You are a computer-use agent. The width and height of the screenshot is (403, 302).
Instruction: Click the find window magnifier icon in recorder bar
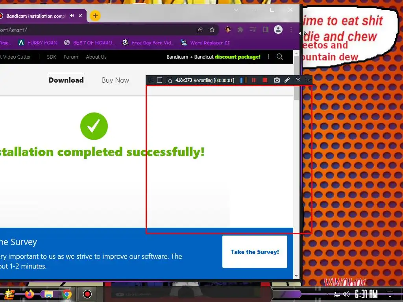click(x=169, y=80)
